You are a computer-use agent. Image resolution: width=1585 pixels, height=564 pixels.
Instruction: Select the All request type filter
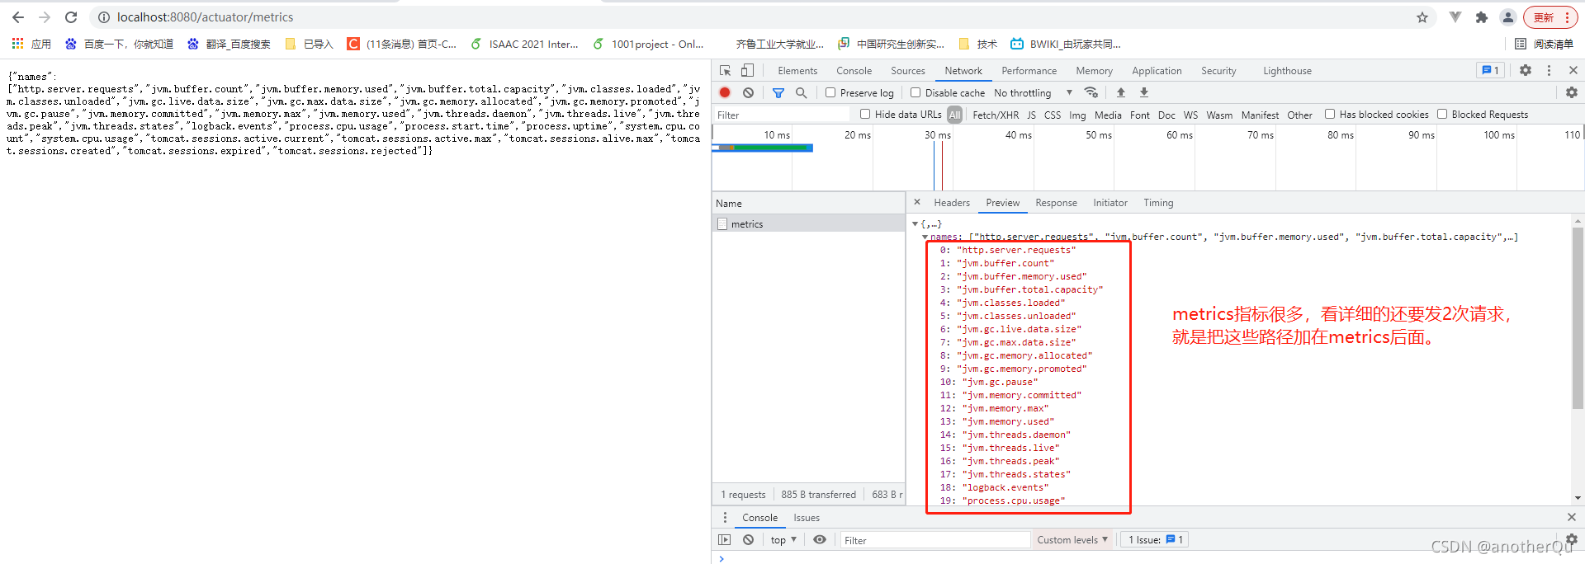pos(954,115)
